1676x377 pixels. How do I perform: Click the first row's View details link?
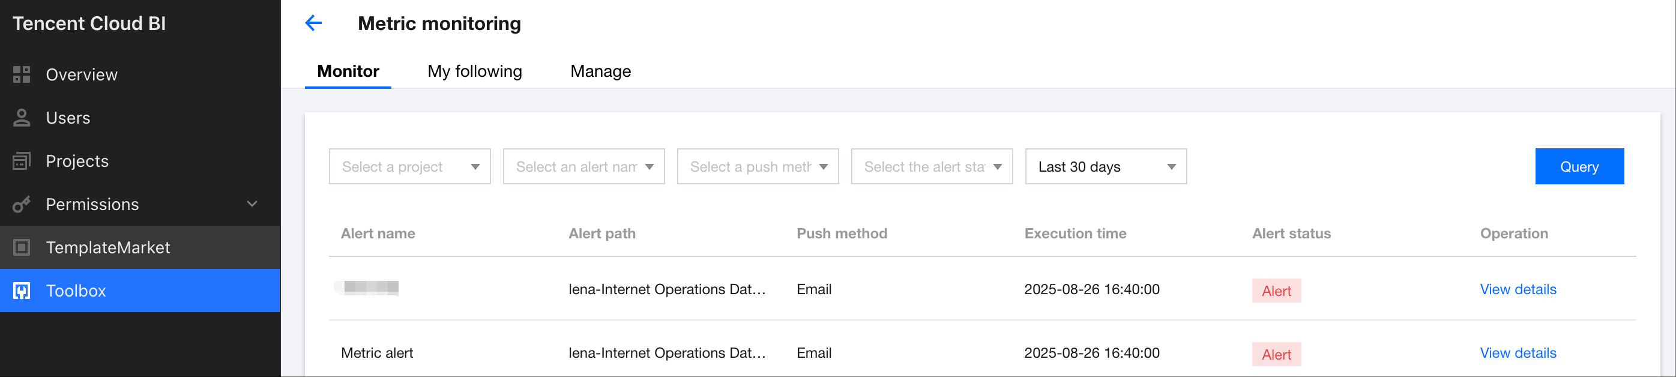coord(1518,289)
